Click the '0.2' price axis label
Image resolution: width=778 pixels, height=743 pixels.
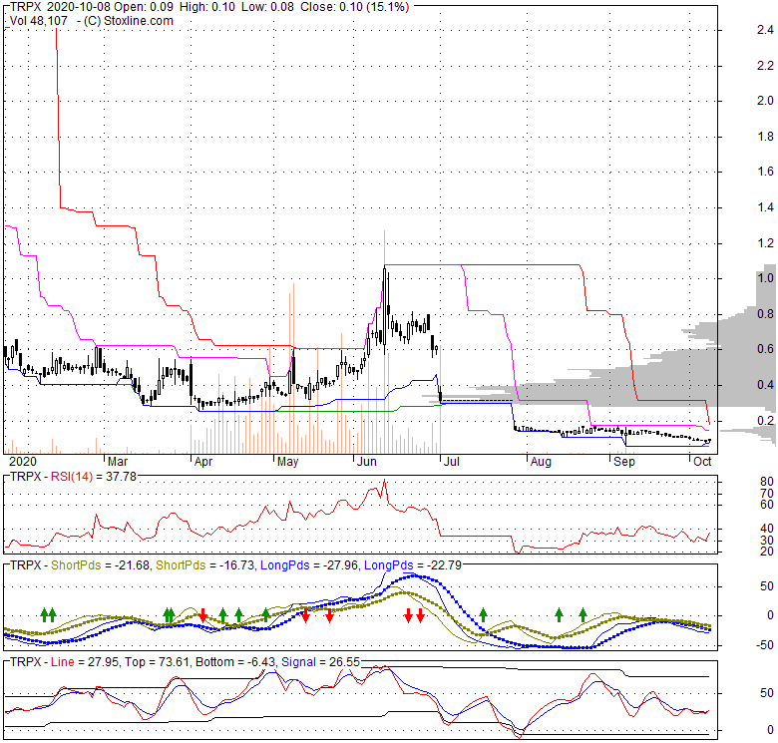pyautogui.click(x=765, y=420)
